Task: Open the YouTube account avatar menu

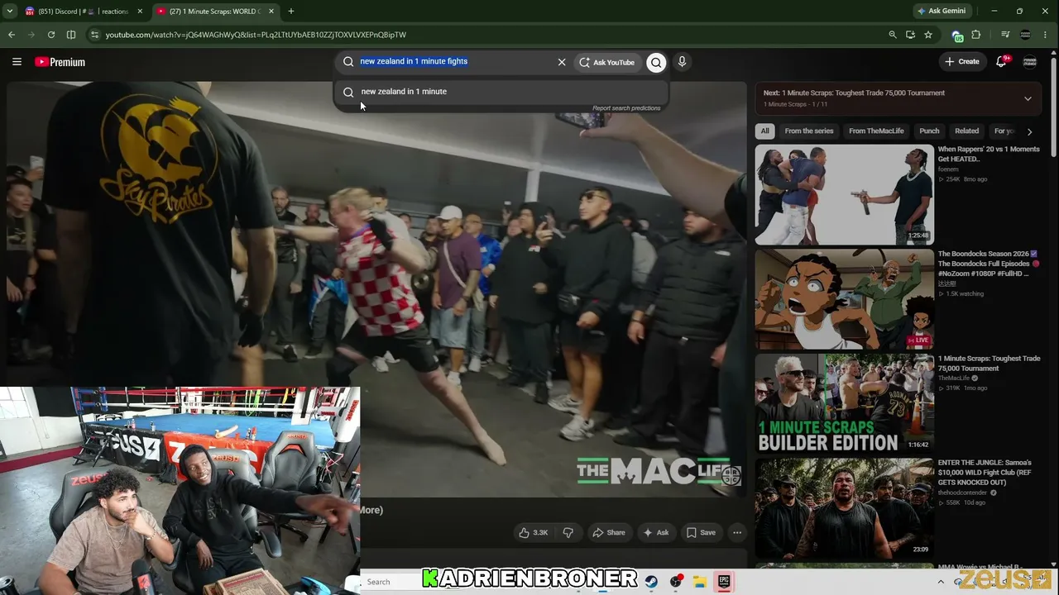Action: (x=1030, y=62)
